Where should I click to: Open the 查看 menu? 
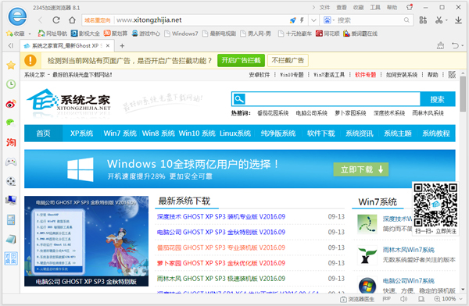tap(342, 8)
